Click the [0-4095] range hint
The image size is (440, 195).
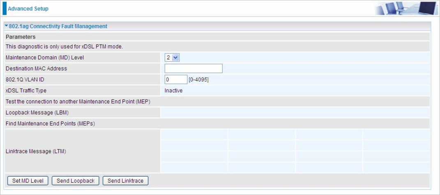tap(199, 80)
